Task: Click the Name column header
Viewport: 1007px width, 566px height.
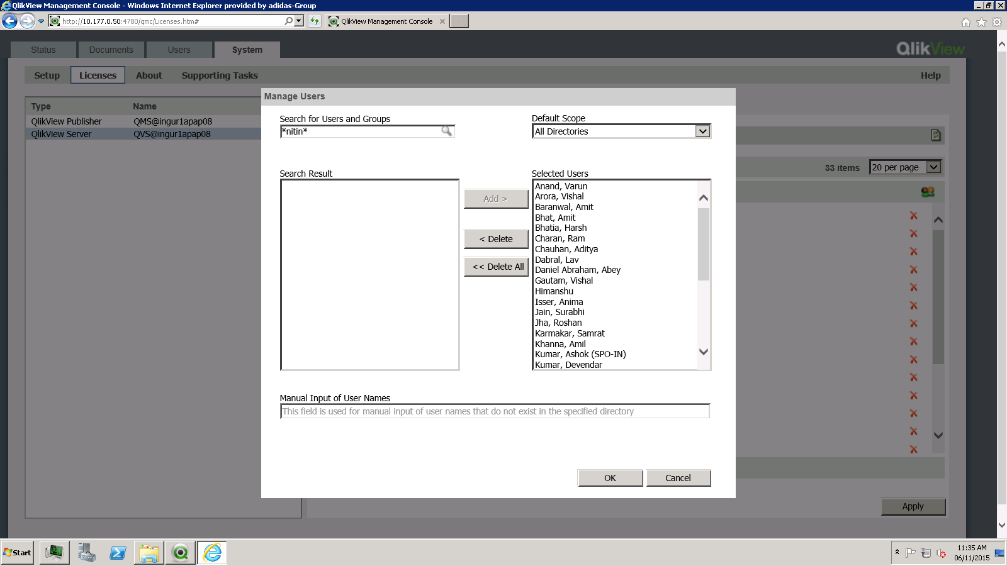Action: point(145,106)
